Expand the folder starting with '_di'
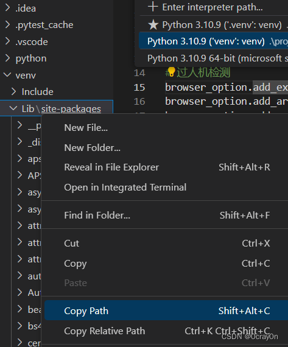The height and width of the screenshot is (347, 288). (19, 142)
